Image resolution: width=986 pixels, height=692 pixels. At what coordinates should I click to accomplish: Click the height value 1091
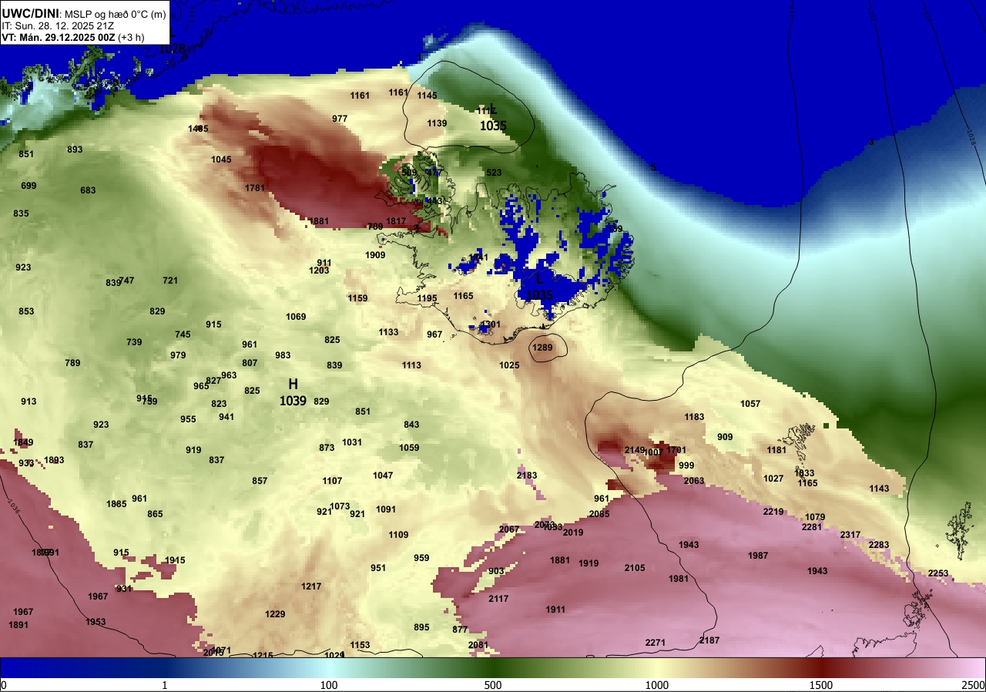pos(386,509)
